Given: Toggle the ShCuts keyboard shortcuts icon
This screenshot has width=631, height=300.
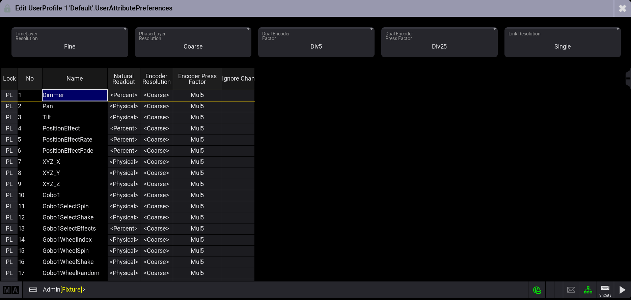Looking at the screenshot, I should pos(605,291).
